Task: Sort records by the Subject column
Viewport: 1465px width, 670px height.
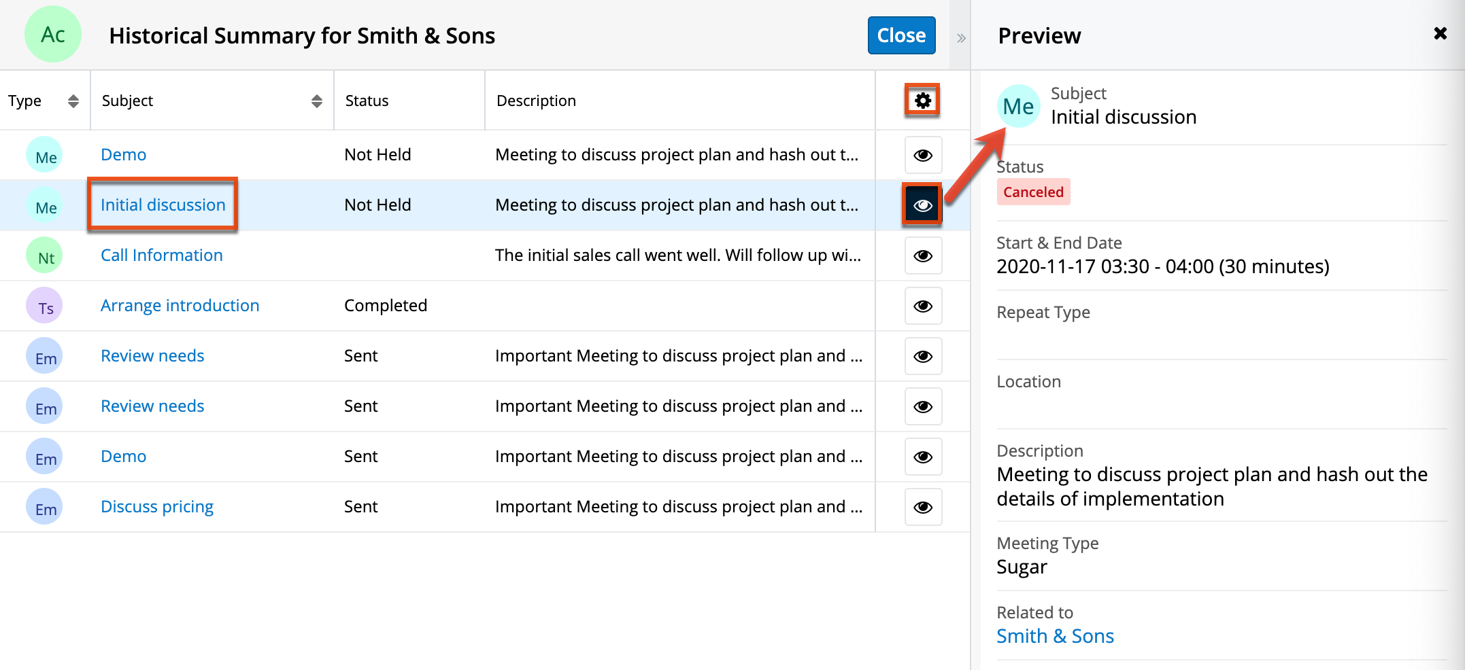Action: coord(316,100)
